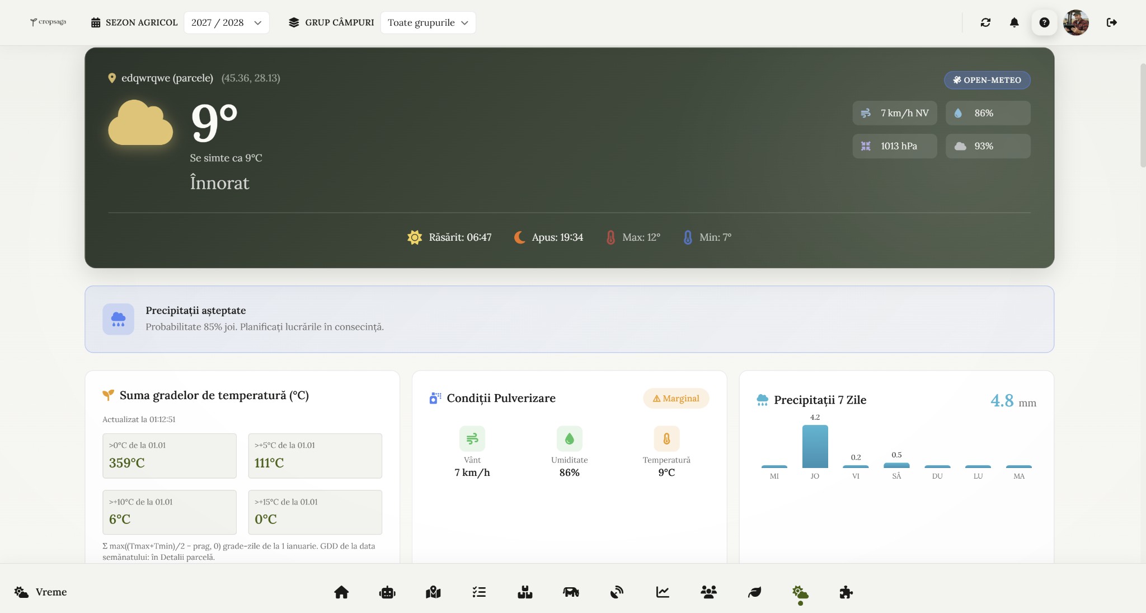1146x613 pixels.
Task: Open the notifications bell
Action: tap(1014, 22)
